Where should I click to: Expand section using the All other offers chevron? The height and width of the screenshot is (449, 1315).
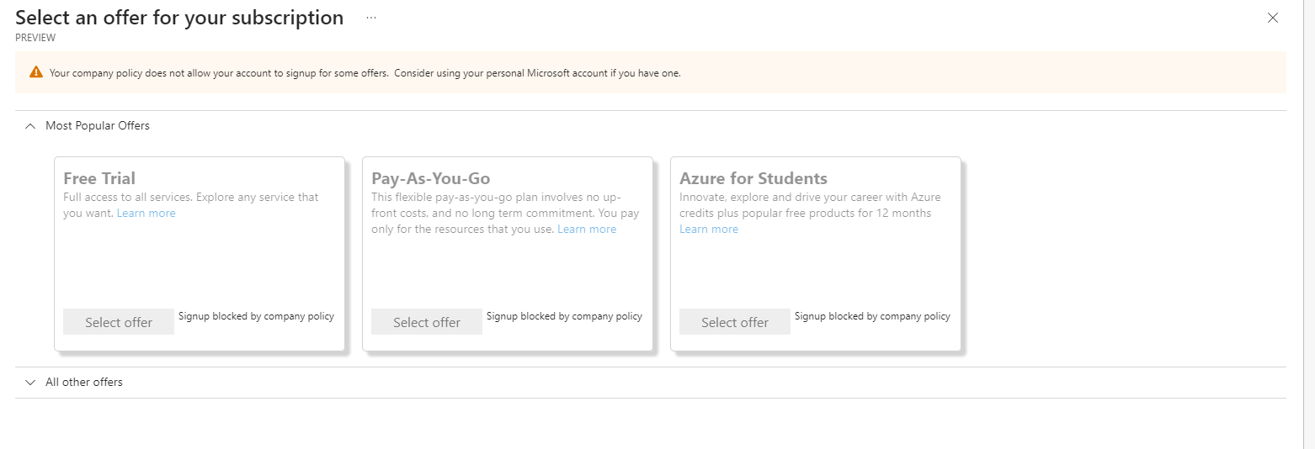click(30, 383)
